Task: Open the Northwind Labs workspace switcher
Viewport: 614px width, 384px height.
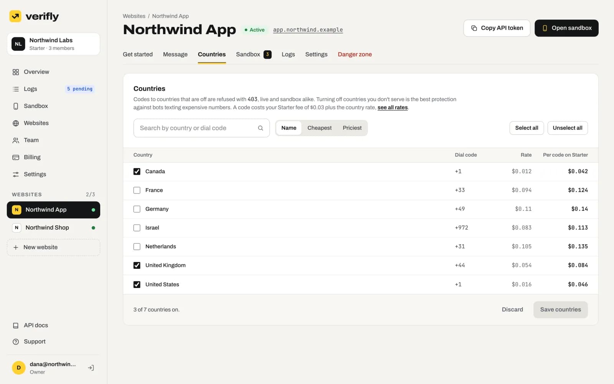Action: pos(53,44)
